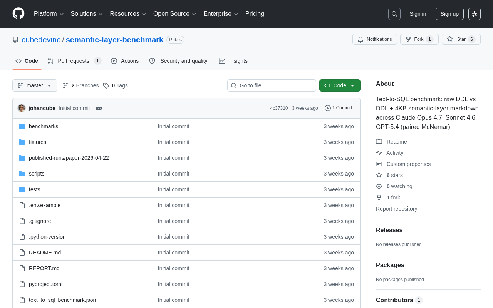The height and width of the screenshot is (308, 493).
Task: Click the stars icon in About
Action: click(379, 175)
